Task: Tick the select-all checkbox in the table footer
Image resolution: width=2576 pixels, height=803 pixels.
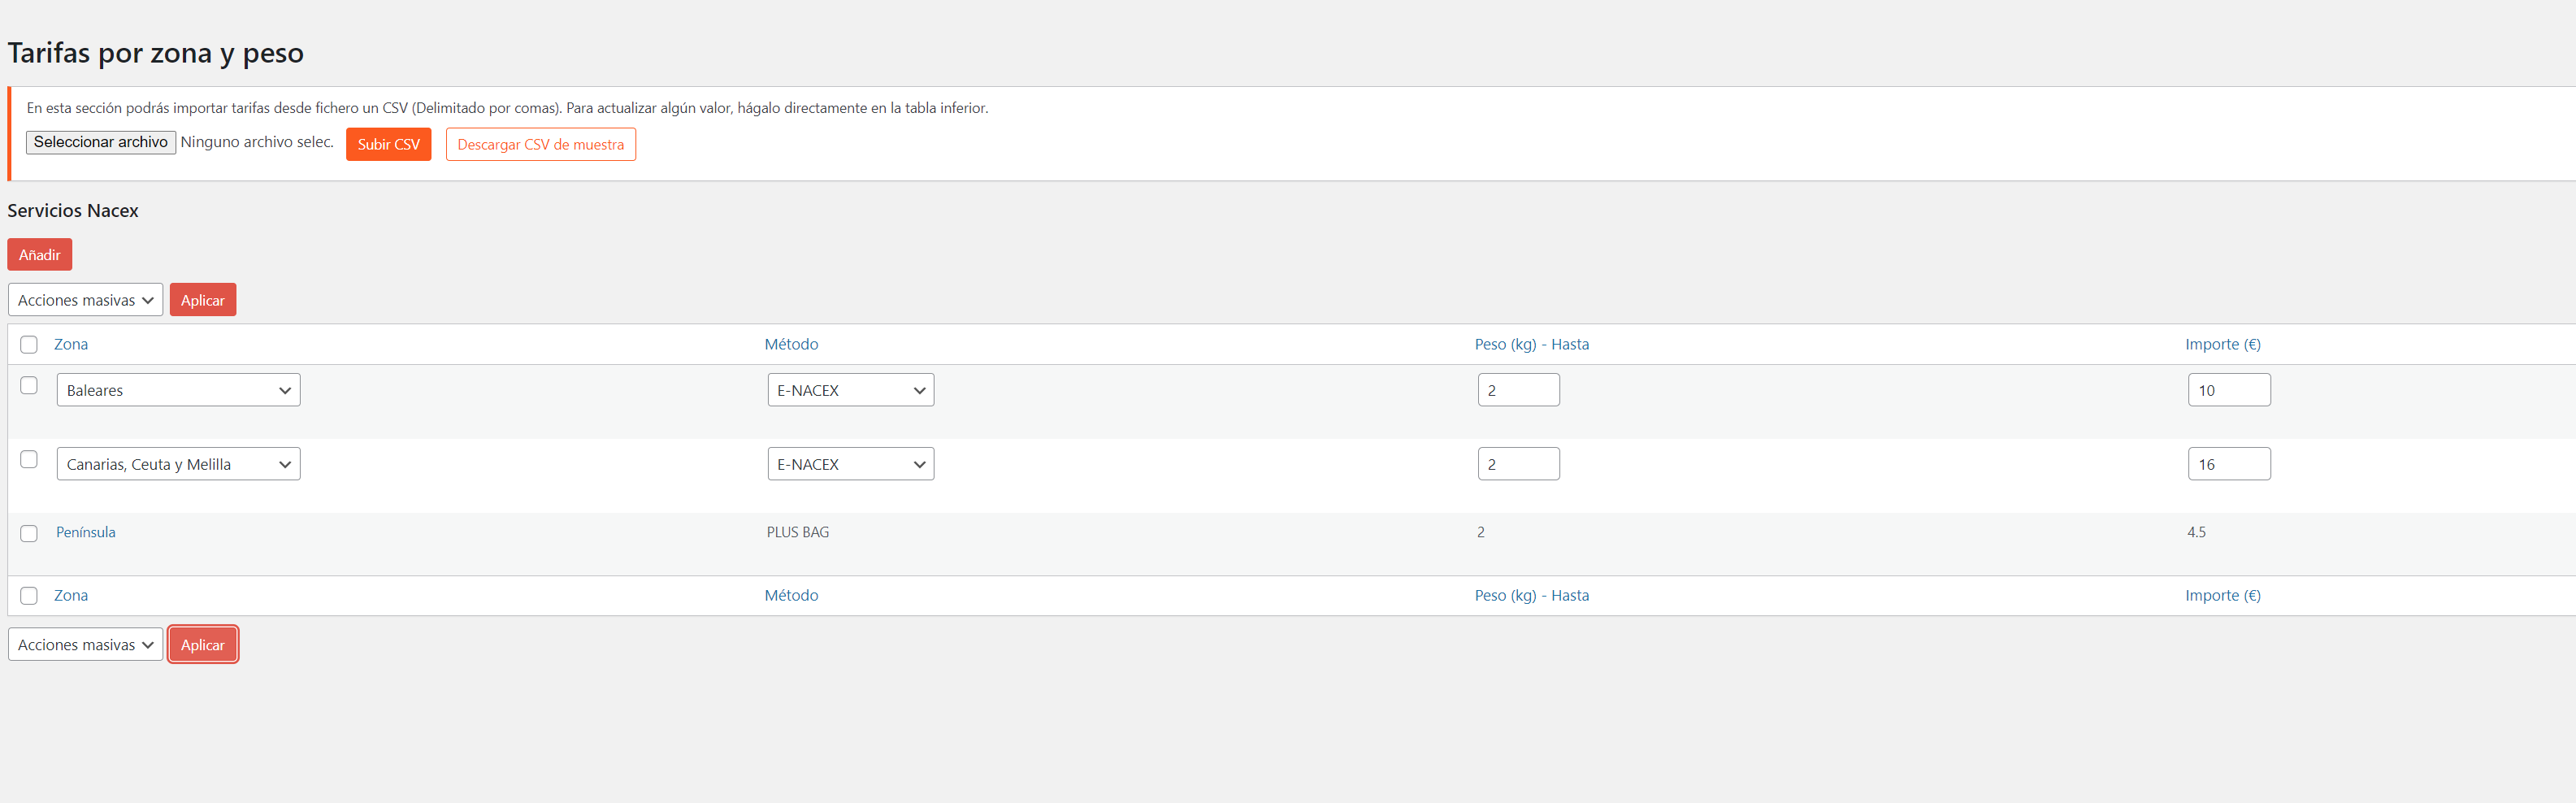Action: (x=29, y=596)
